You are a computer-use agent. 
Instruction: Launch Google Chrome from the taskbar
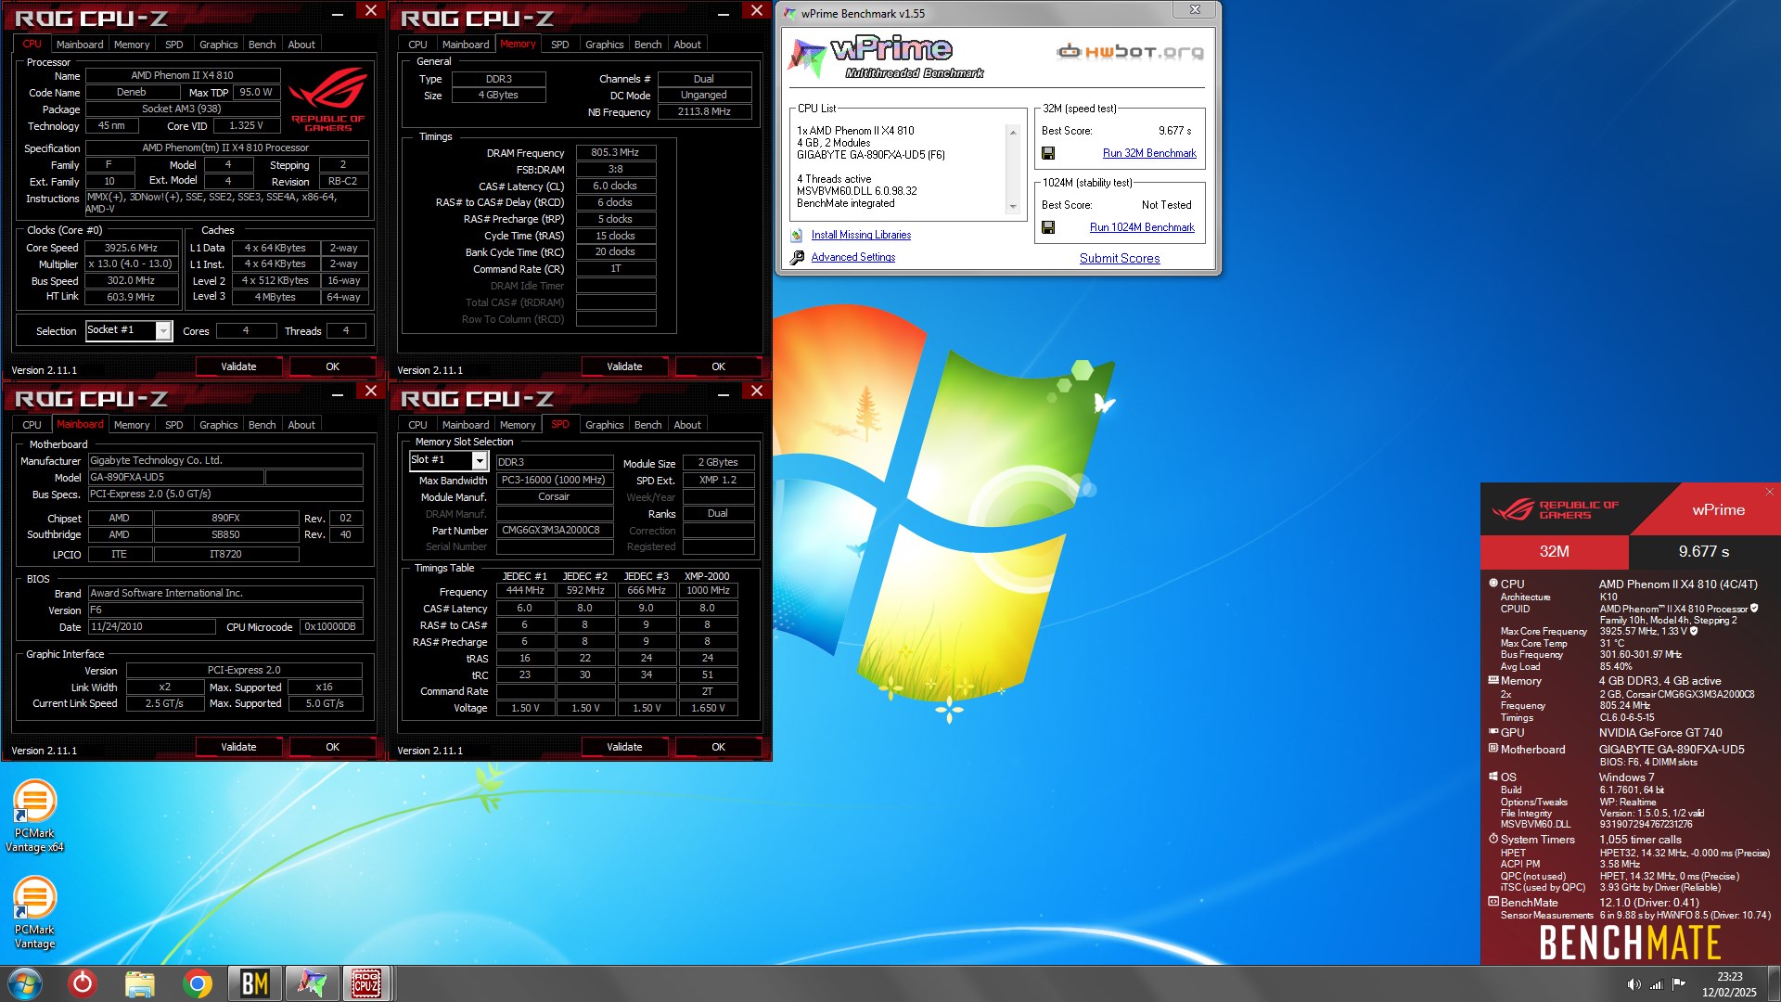(x=197, y=983)
